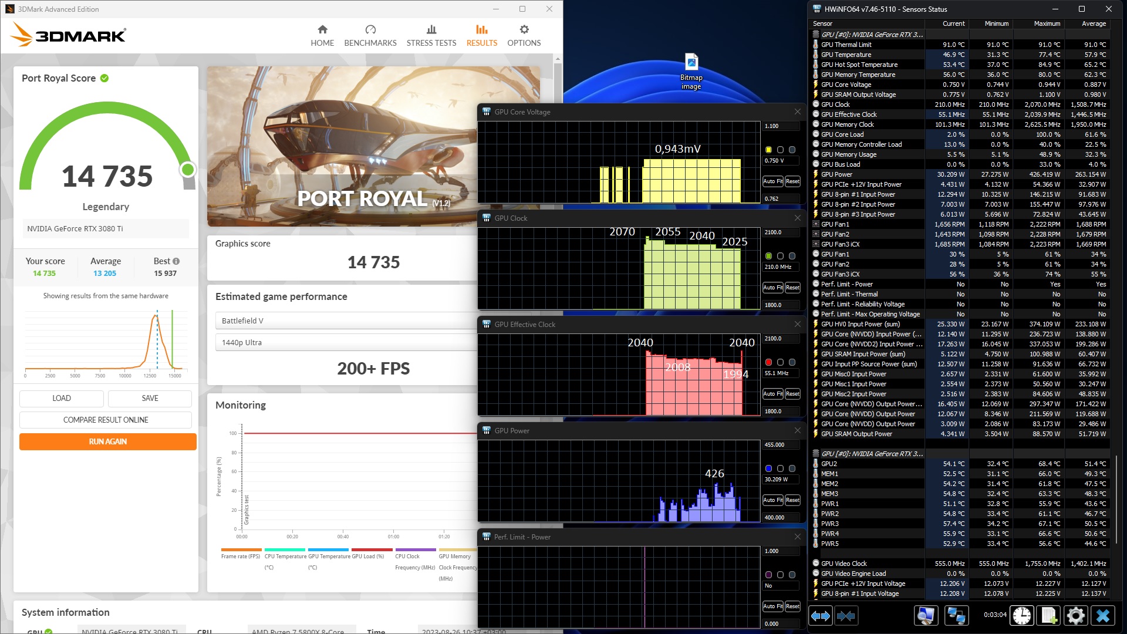Click COMPARE RESULT ONLINE button
The width and height of the screenshot is (1127, 634).
106,420
